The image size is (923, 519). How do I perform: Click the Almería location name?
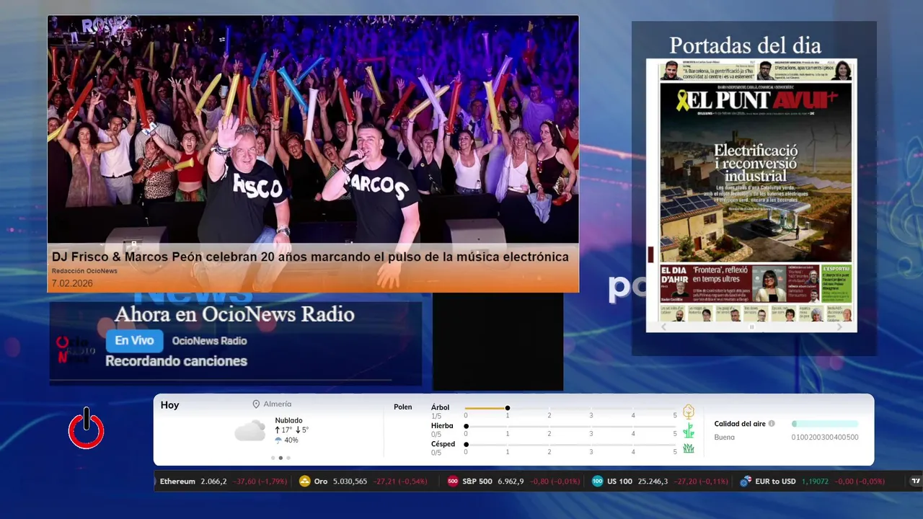click(278, 404)
